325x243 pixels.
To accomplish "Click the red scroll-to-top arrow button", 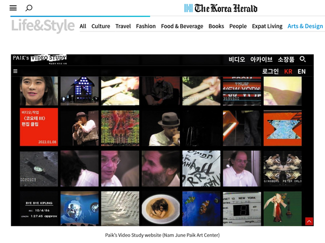I will point(309,221).
